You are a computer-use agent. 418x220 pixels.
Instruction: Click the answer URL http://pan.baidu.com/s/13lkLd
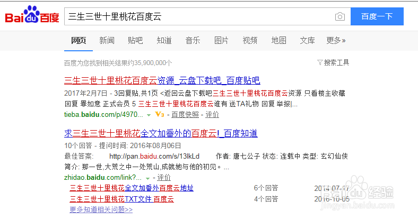tap(154, 156)
